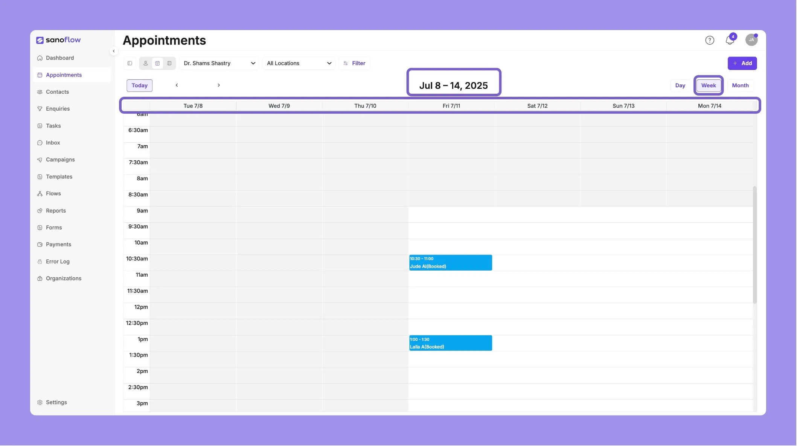Open the JA user avatar menu
Image resolution: width=797 pixels, height=446 pixels.
point(751,40)
